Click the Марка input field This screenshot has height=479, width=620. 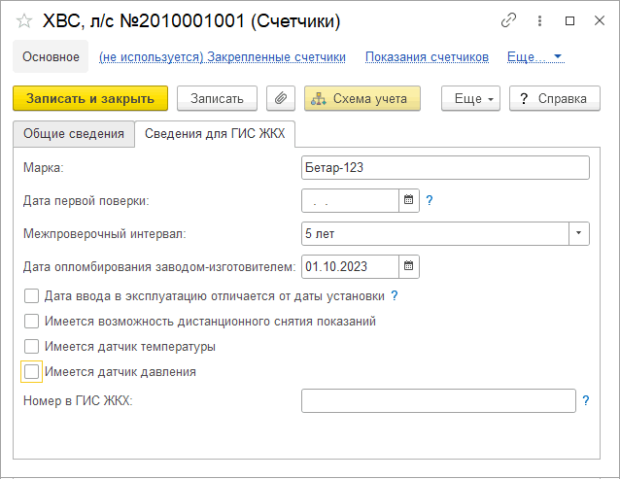point(445,168)
